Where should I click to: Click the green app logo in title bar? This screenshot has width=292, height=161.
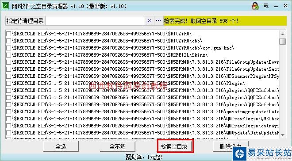[5, 6]
